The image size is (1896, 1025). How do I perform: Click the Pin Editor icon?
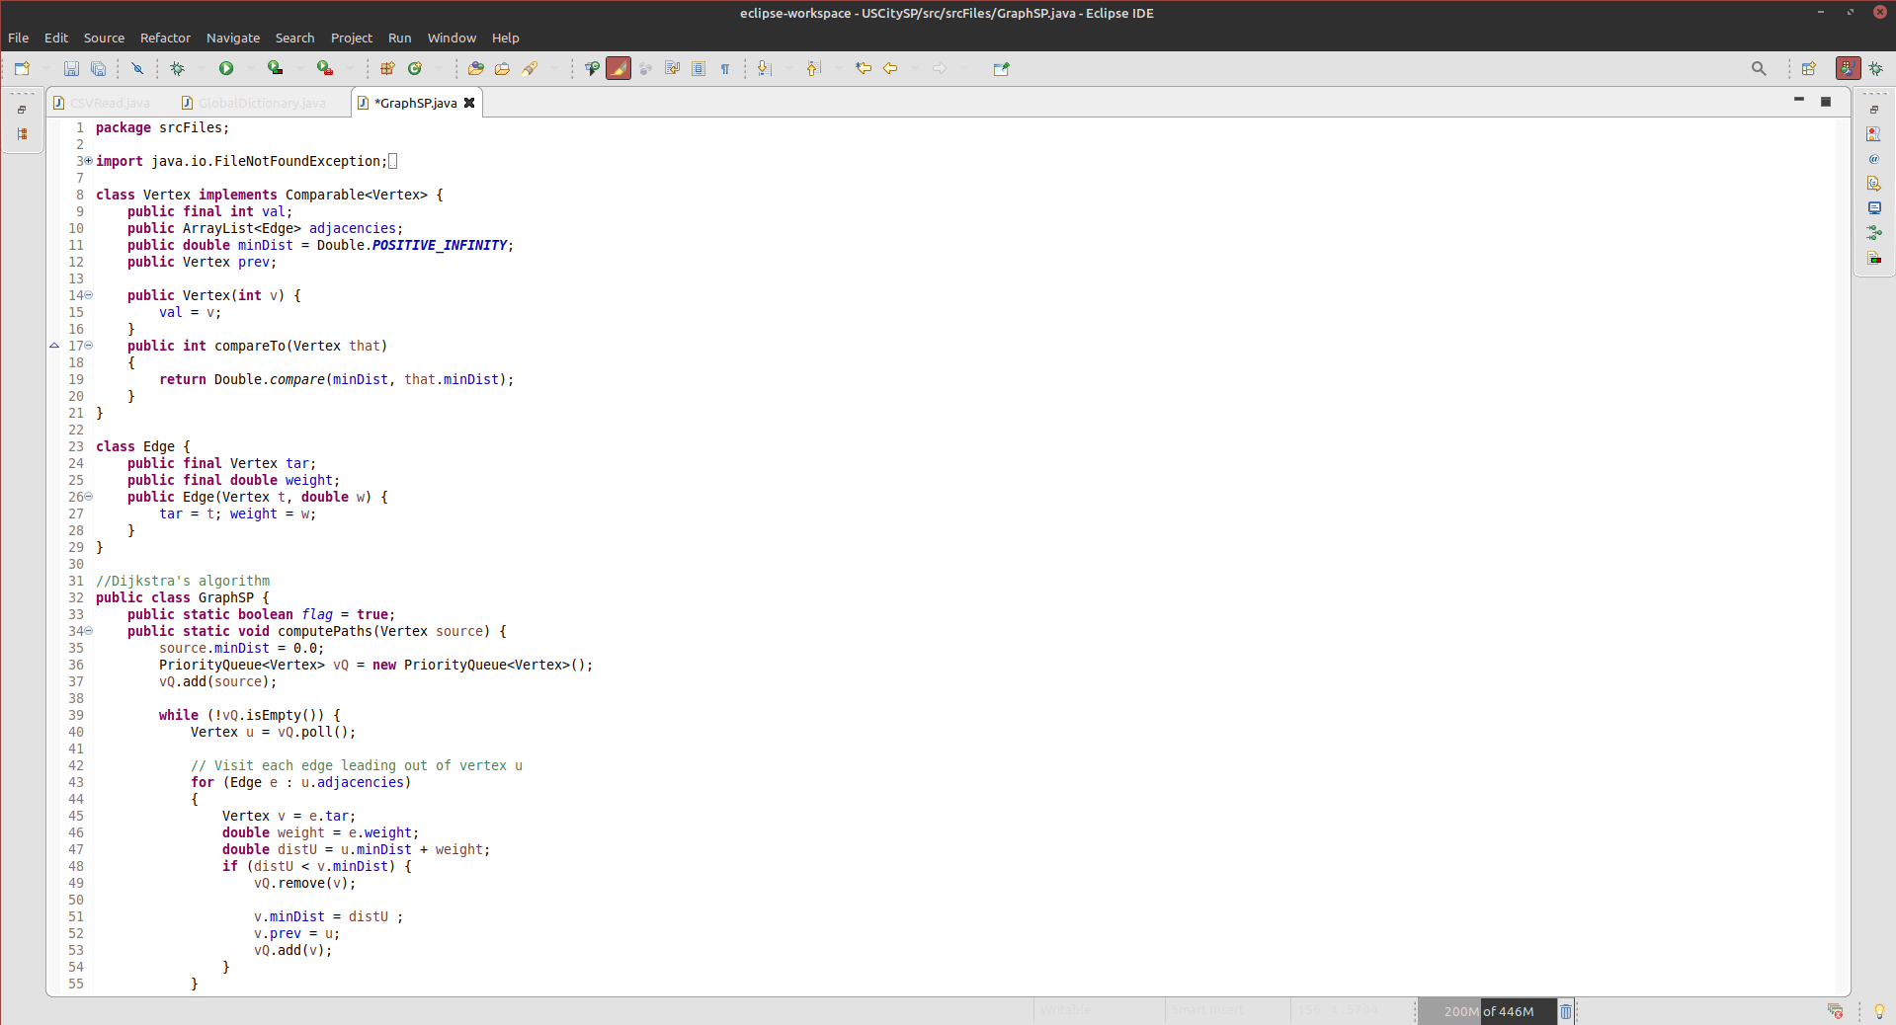[x=1002, y=68]
